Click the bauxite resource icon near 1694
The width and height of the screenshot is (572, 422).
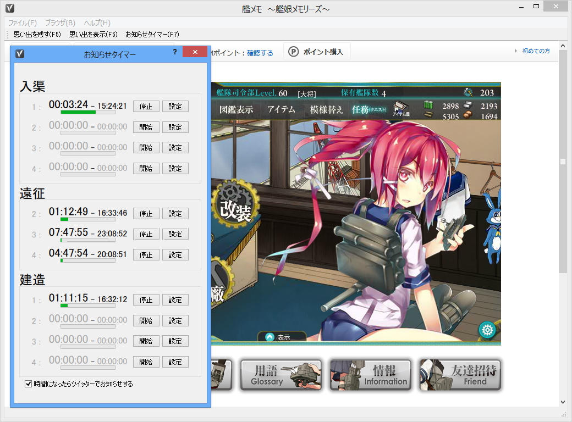pos(468,115)
